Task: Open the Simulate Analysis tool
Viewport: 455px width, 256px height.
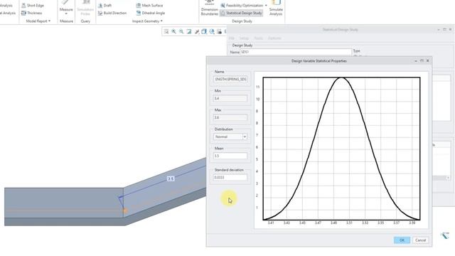Action: (x=276, y=8)
